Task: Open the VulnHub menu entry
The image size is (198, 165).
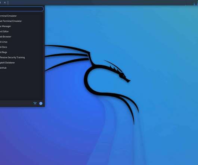Action: (3, 68)
